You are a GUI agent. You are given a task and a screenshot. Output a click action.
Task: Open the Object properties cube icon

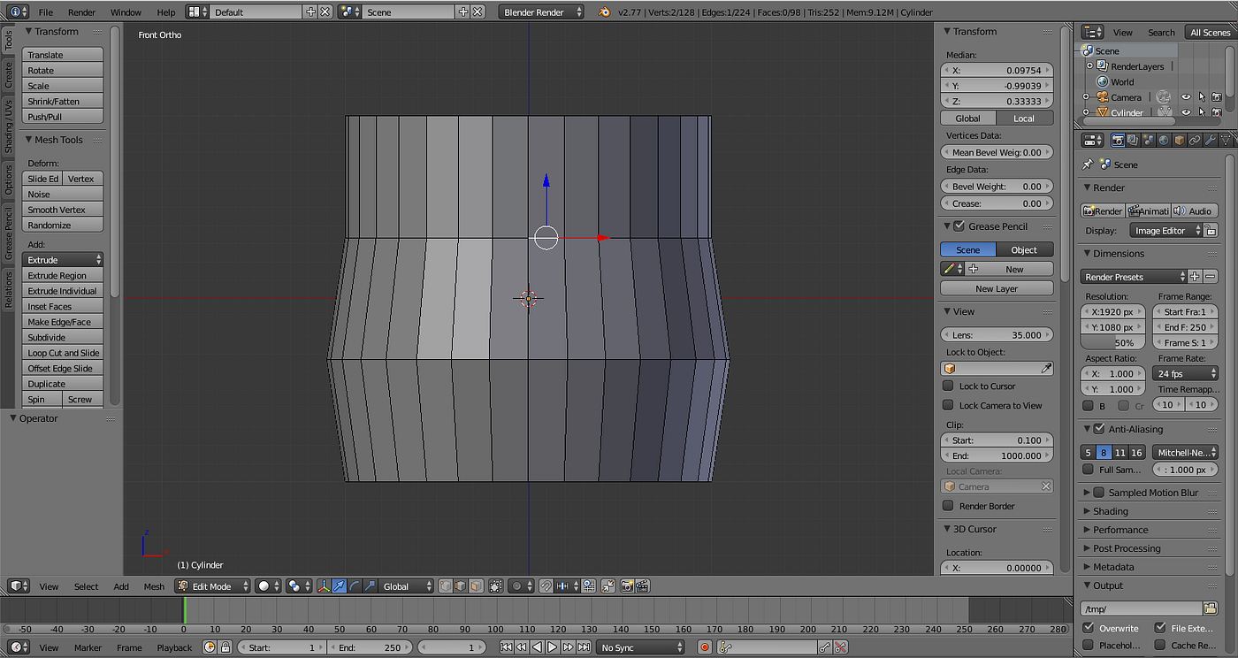(x=1180, y=140)
